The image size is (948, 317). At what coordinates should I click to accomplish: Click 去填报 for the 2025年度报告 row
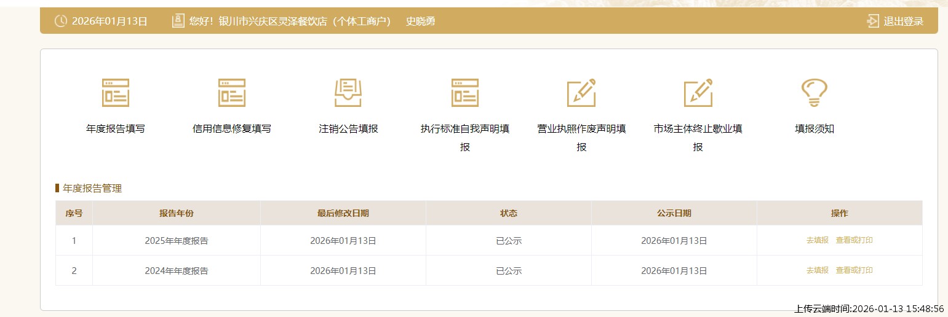pyautogui.click(x=817, y=240)
